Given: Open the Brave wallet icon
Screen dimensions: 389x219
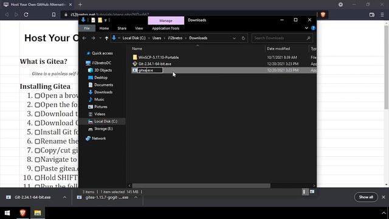Looking at the screenshot, I should (x=371, y=15).
